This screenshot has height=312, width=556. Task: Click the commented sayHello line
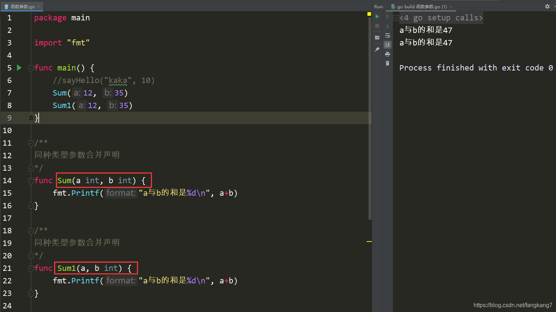click(104, 81)
